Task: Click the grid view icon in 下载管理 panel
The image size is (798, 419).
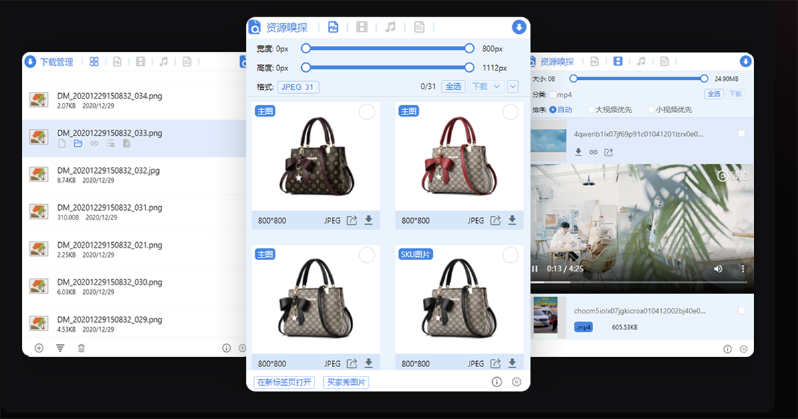Action: coord(94,61)
